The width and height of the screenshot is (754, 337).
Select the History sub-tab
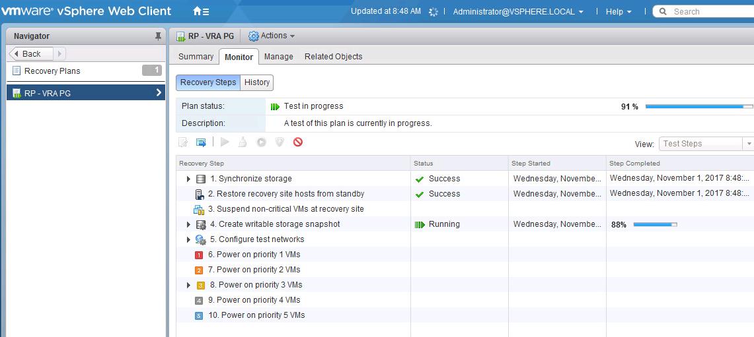[257, 82]
